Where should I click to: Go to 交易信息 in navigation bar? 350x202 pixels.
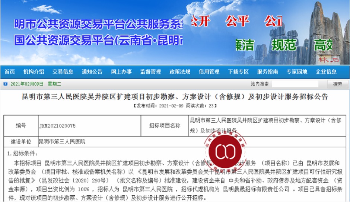click(63, 72)
